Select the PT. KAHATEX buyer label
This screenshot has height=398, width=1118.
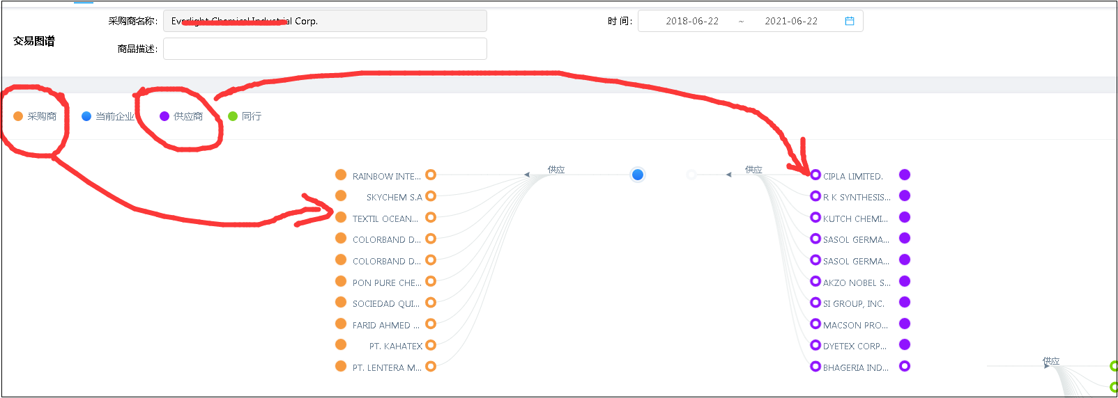point(396,347)
